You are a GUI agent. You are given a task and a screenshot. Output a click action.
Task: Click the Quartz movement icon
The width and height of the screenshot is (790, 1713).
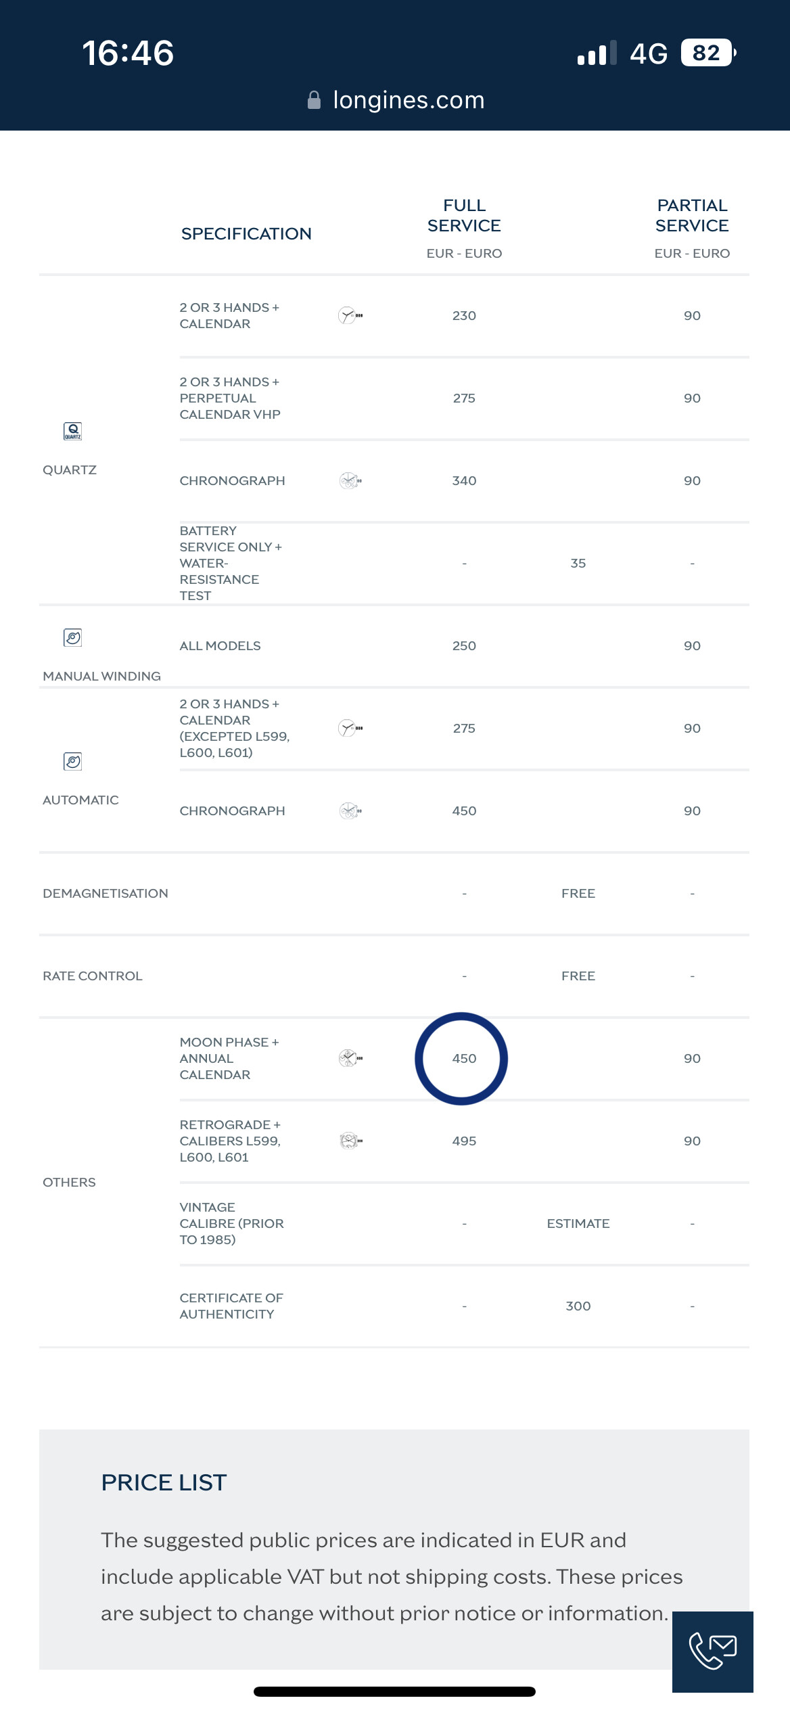pos(72,431)
